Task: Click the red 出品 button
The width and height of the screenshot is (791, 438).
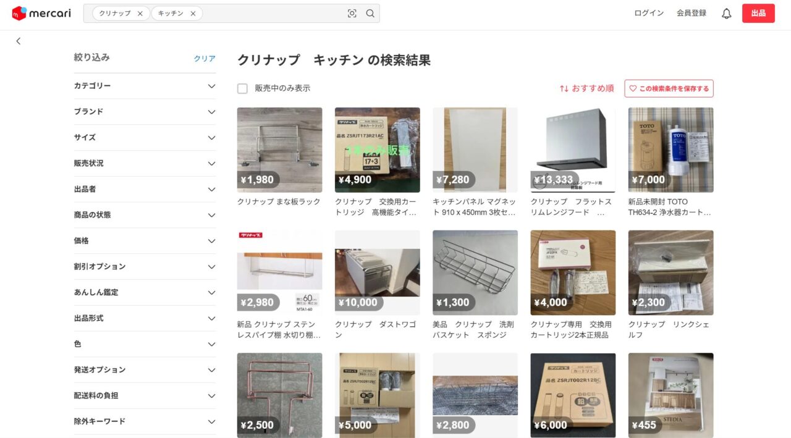Action: (758, 14)
